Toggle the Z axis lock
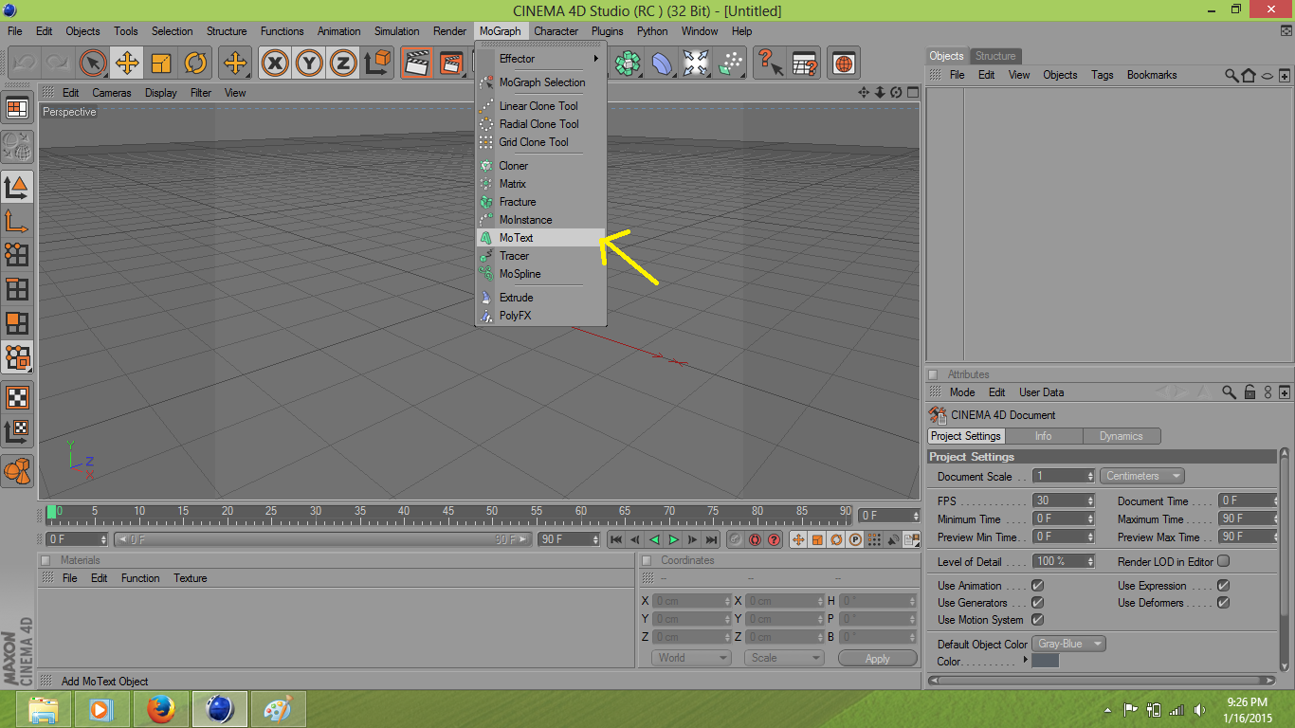 pyautogui.click(x=343, y=64)
